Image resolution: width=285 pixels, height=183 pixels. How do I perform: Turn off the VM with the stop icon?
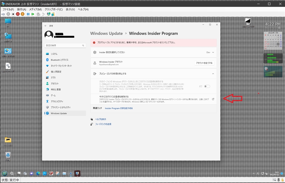(x=13, y=14)
